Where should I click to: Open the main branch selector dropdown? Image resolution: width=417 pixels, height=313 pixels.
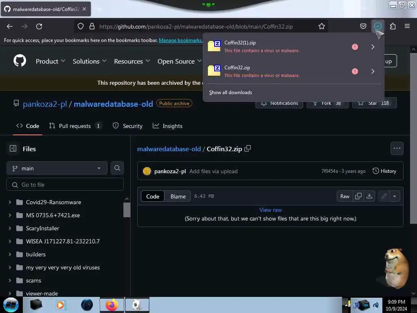pyautogui.click(x=57, y=168)
